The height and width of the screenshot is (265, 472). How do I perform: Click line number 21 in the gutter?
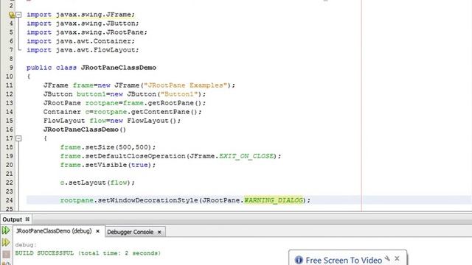click(x=9, y=174)
